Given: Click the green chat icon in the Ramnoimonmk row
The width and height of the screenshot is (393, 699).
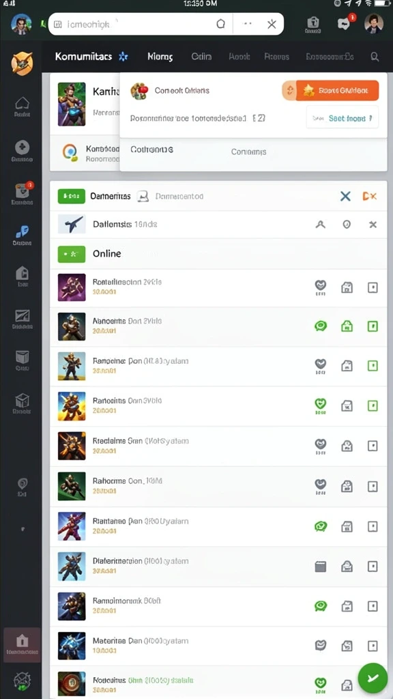Looking at the screenshot, I should click(x=321, y=606).
